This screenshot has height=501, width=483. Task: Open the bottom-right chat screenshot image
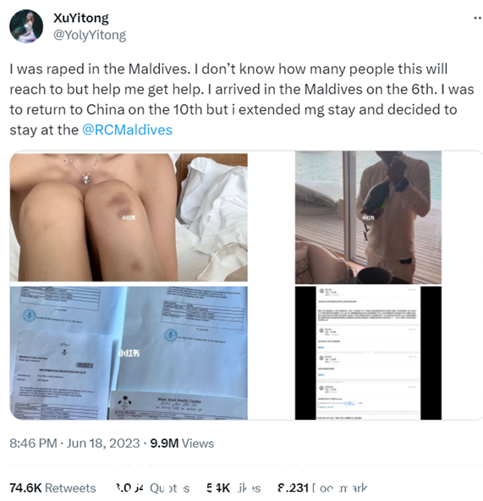(368, 353)
